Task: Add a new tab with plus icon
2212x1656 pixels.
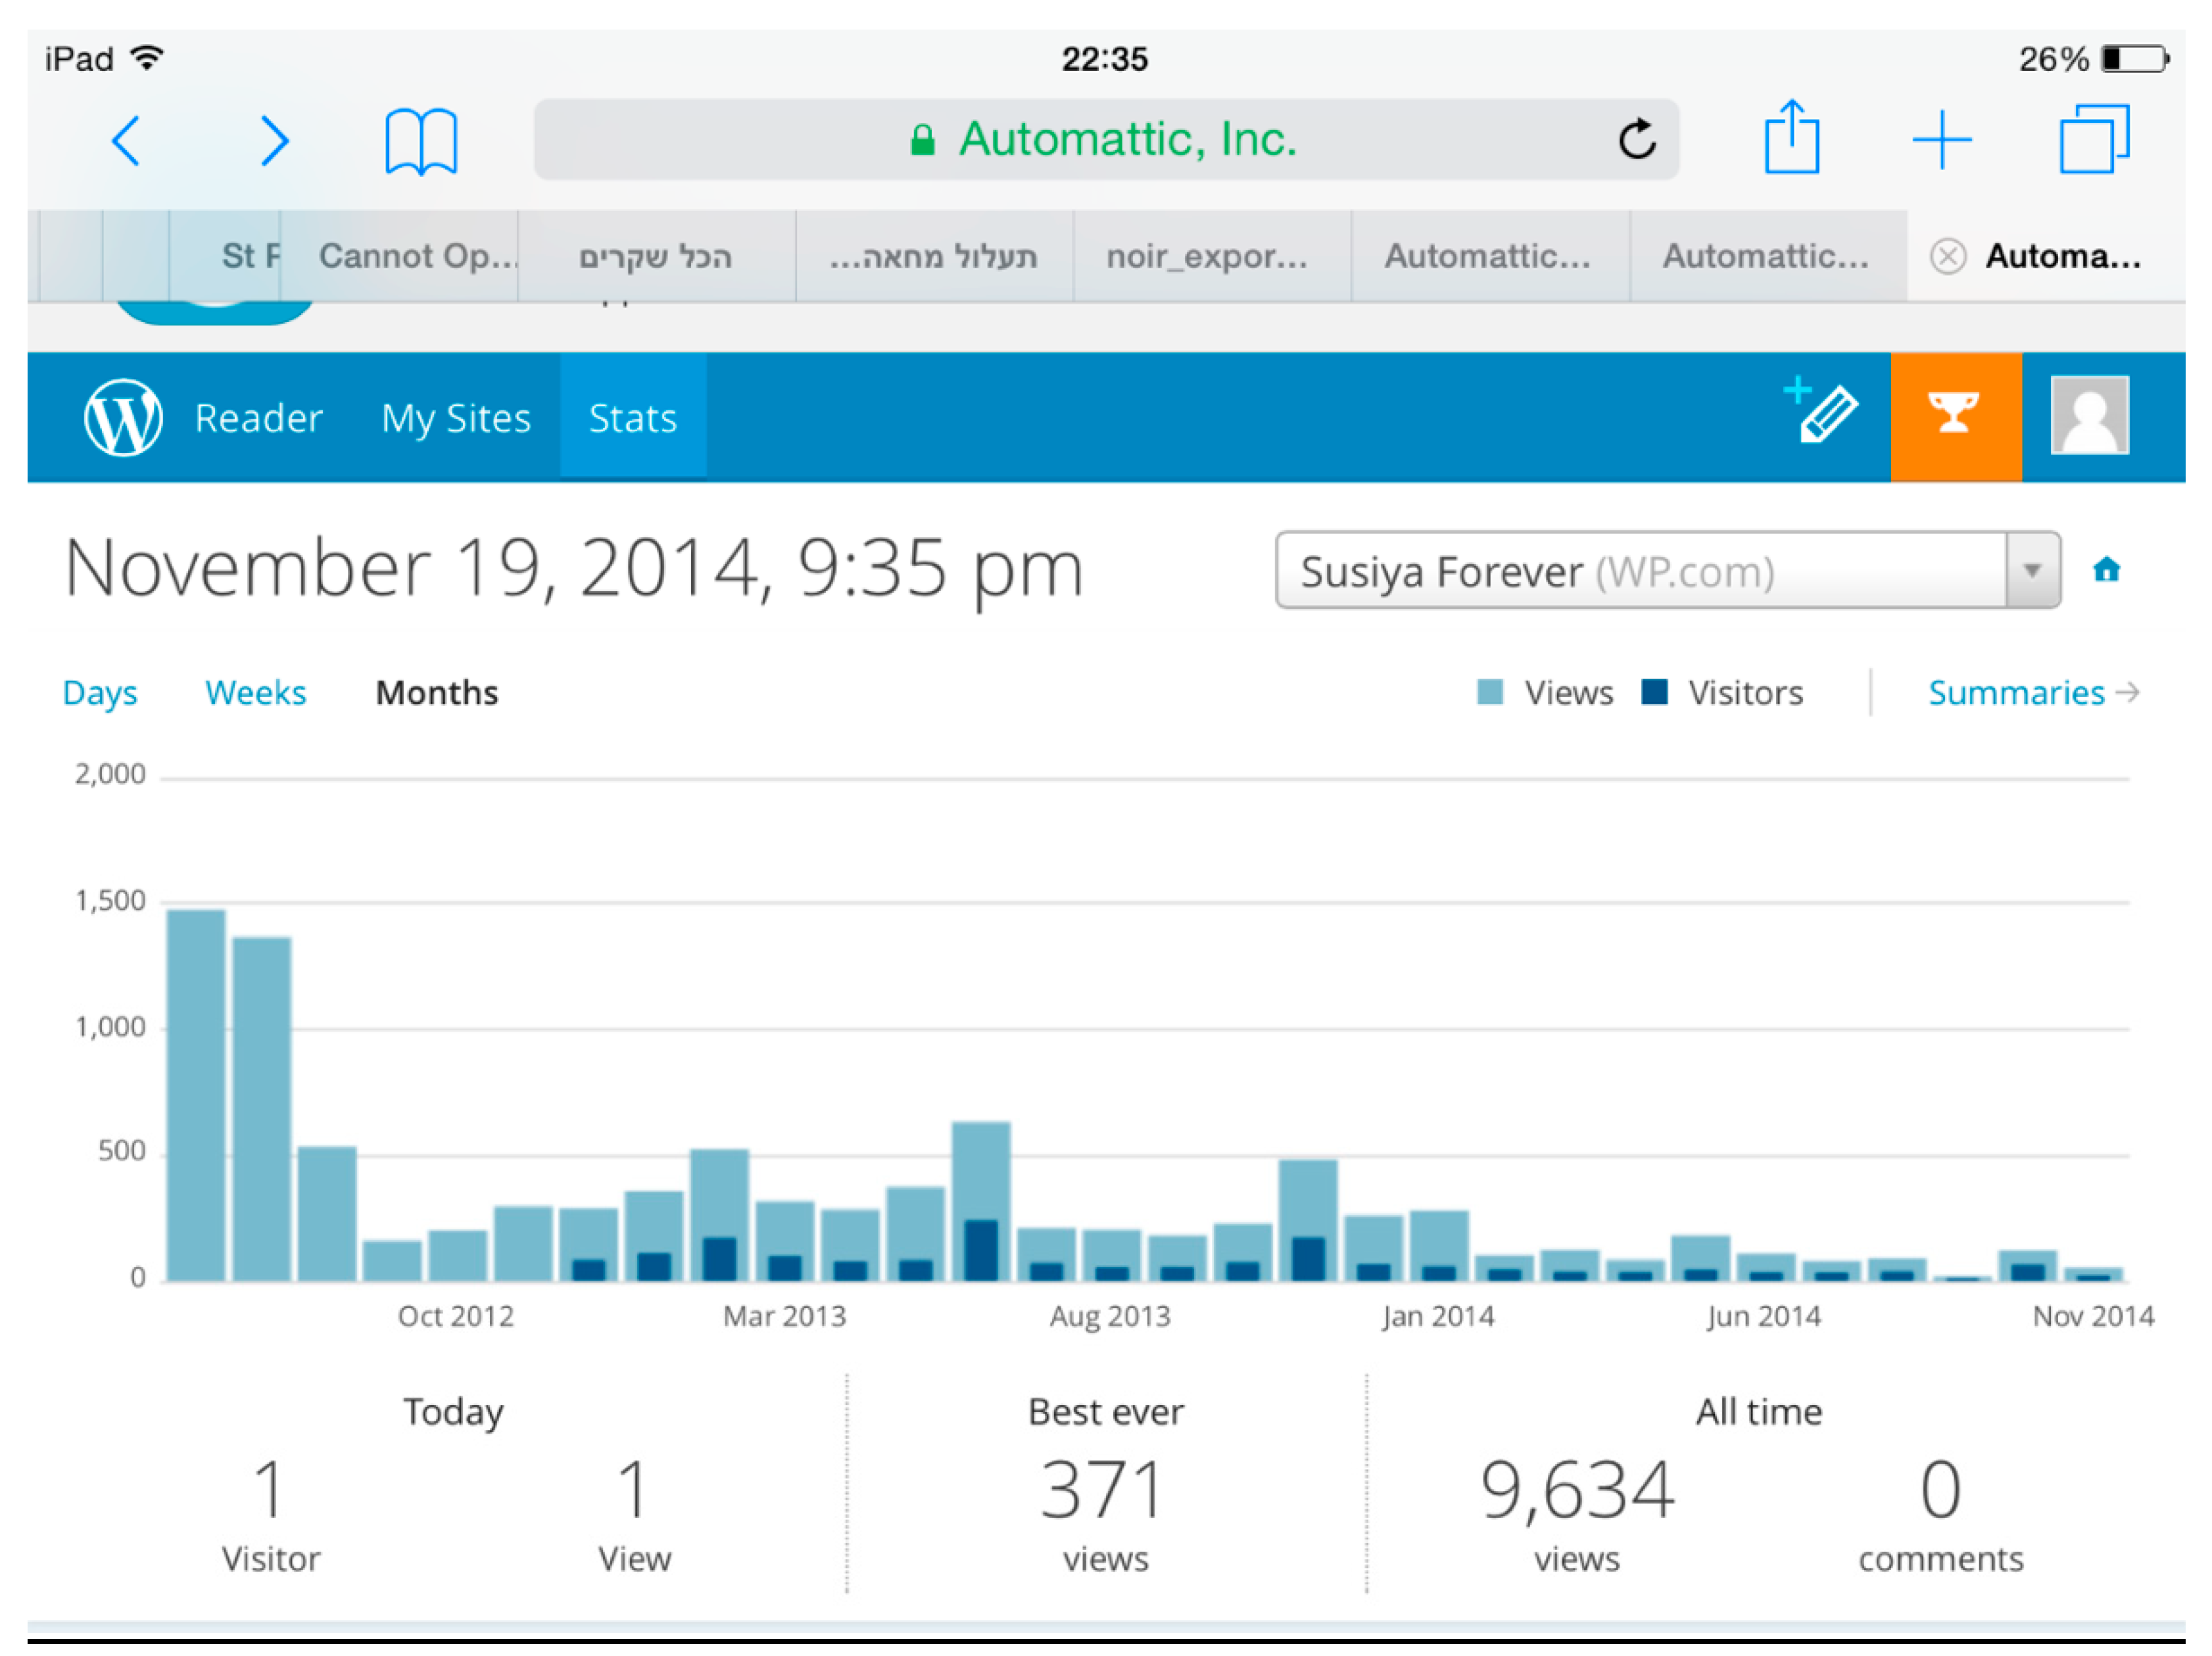Action: (x=1941, y=139)
